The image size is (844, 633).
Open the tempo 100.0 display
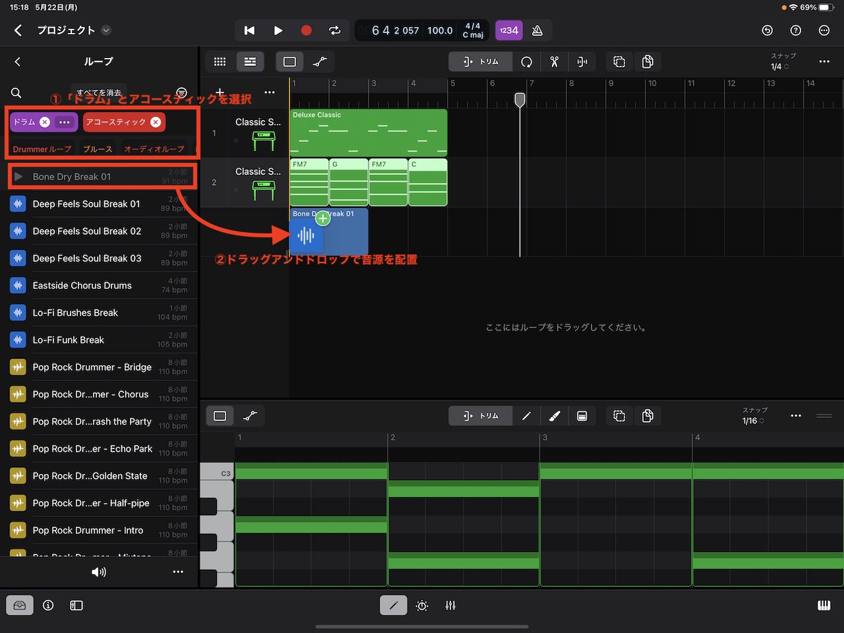[440, 30]
